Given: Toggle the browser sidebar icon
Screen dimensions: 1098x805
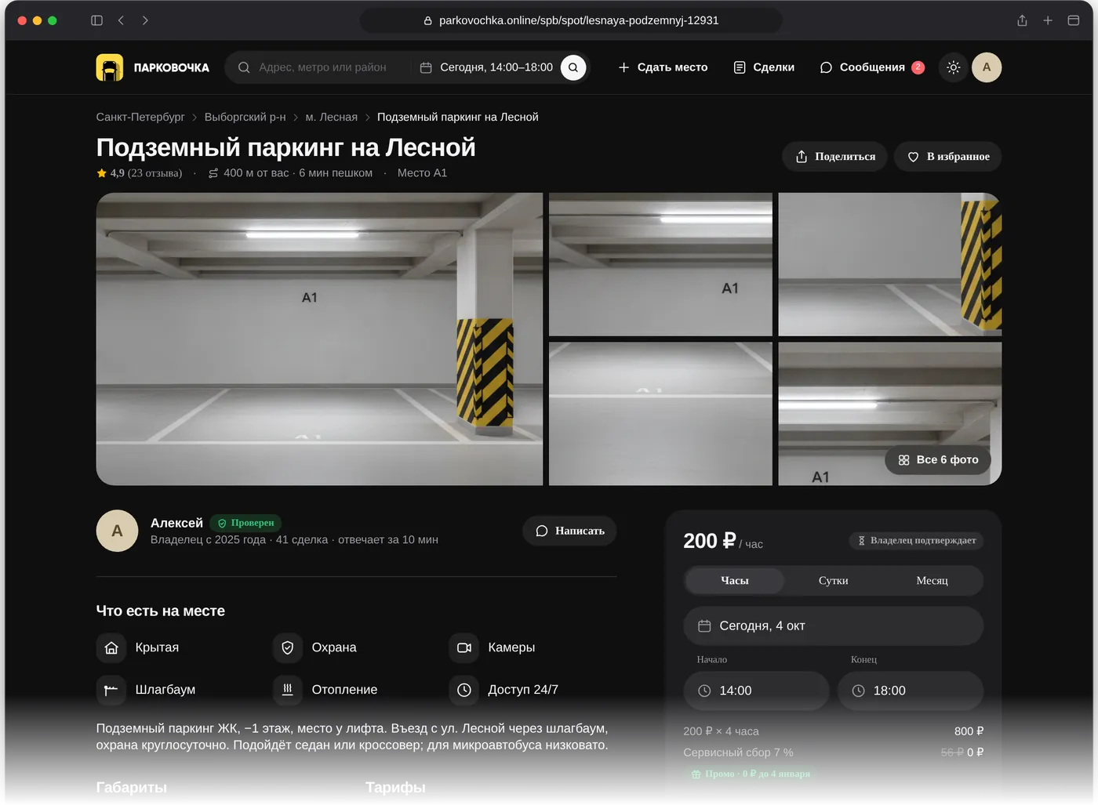Looking at the screenshot, I should click(x=96, y=20).
